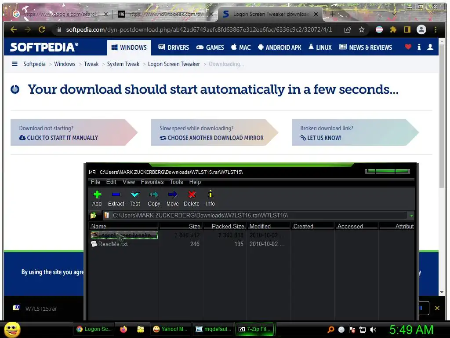450x338 pixels.
Task: Open the ANDROID APK section
Action: [279, 48]
